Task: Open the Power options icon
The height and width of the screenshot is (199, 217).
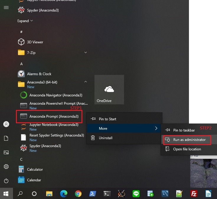Action: [6, 181]
